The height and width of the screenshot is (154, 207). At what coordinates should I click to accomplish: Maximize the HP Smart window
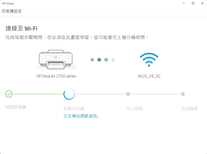click(193, 3)
